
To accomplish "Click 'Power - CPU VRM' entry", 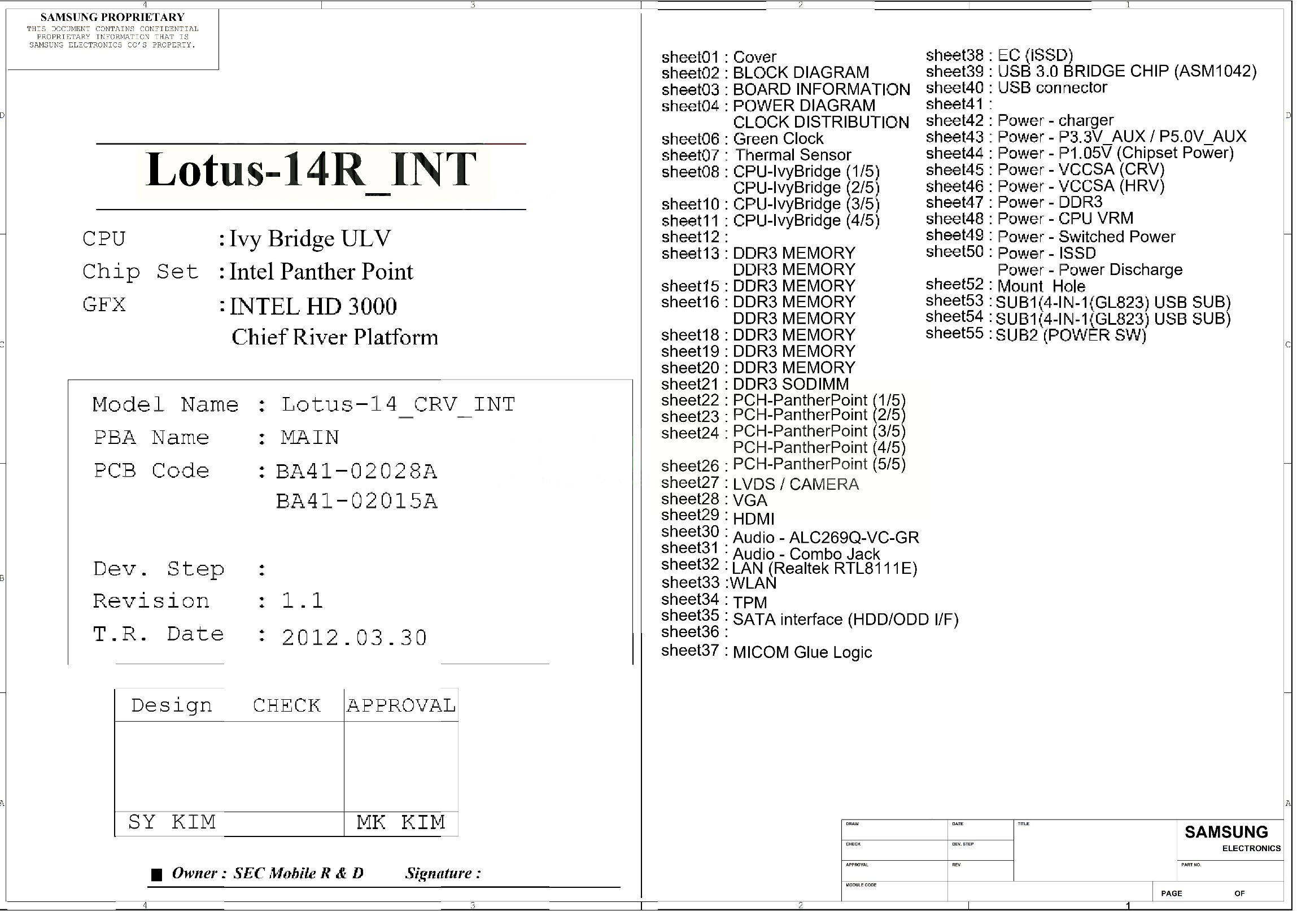I will [x=1066, y=219].
